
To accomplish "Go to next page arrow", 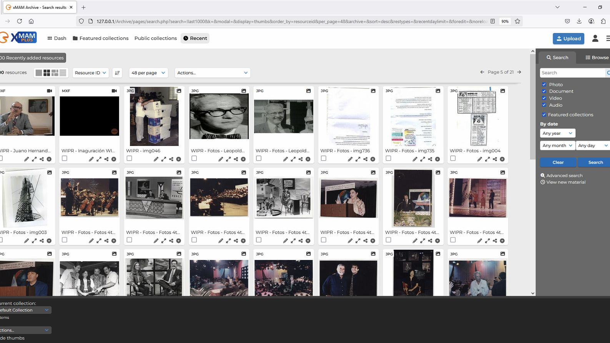I will [x=519, y=72].
